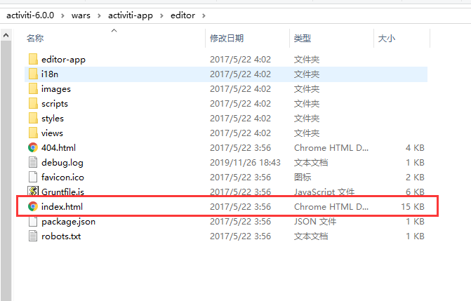Click the Chrome HTML D... type of index.html
471x301 pixels.
[x=331, y=206]
